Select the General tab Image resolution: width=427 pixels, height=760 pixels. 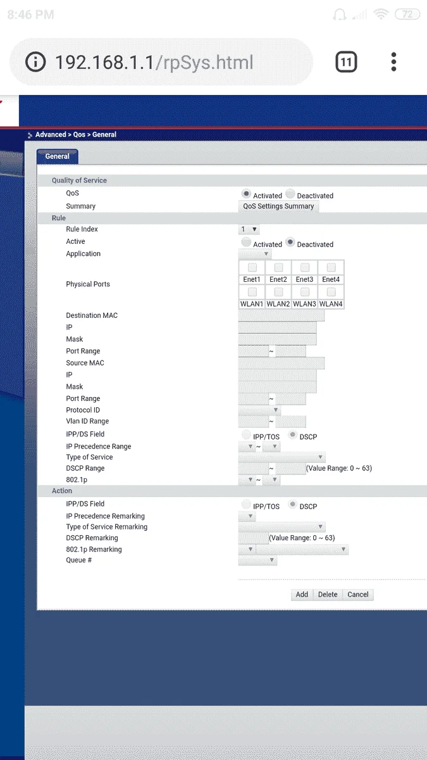tap(57, 156)
